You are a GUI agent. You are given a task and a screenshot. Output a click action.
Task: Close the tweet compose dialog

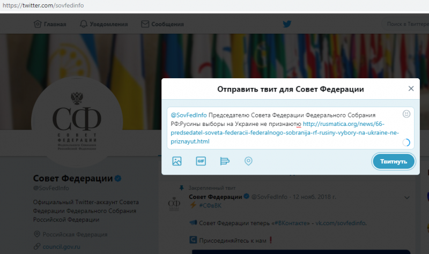(411, 88)
